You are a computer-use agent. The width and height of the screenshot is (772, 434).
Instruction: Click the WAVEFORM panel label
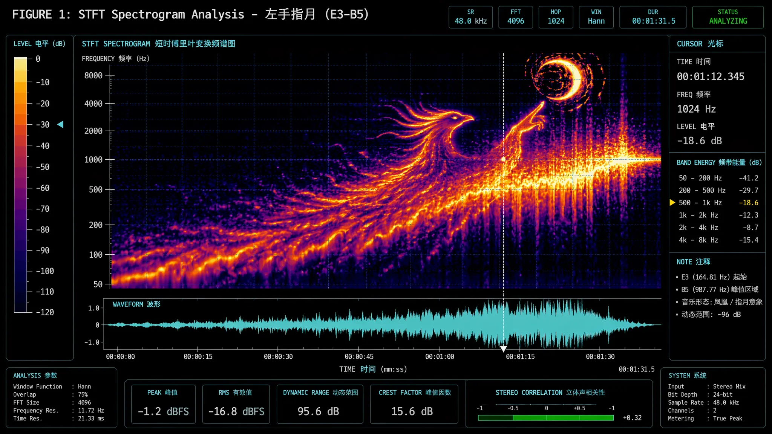(136, 304)
